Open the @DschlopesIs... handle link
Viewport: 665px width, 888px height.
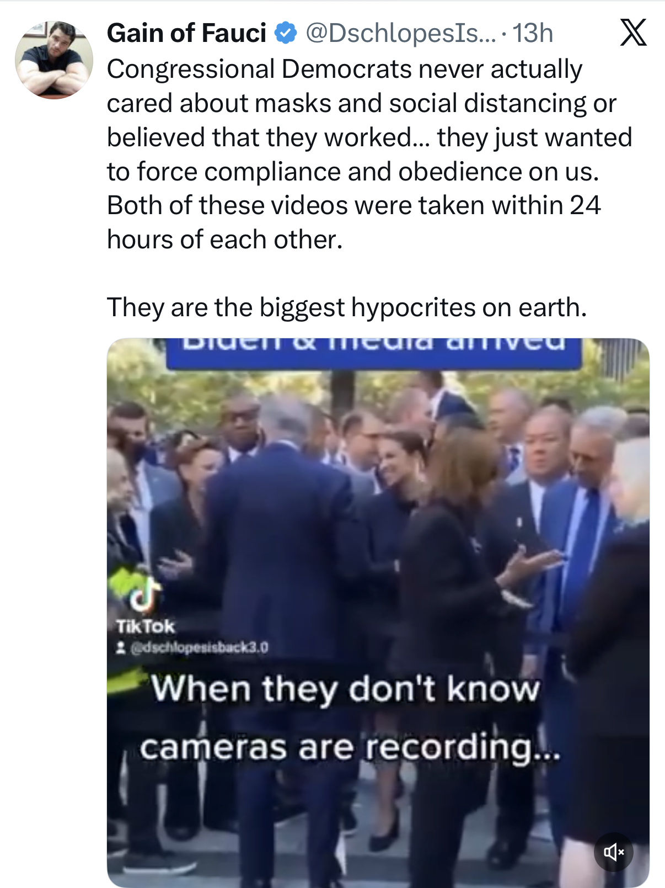(400, 33)
